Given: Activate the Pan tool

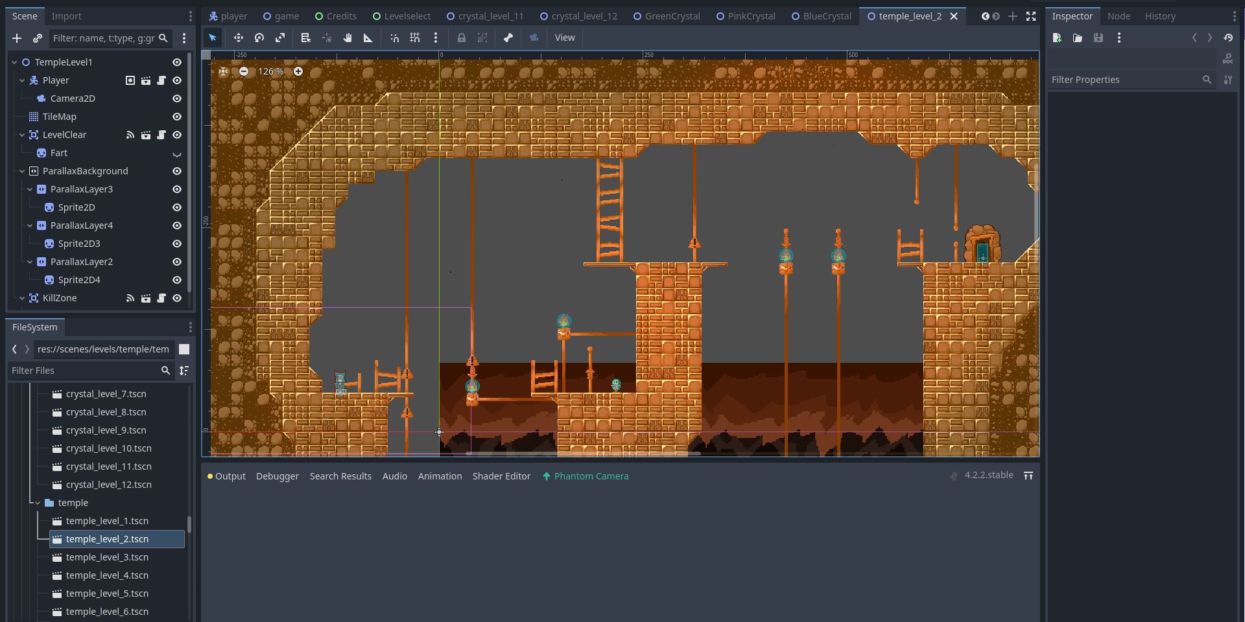Looking at the screenshot, I should 348,38.
